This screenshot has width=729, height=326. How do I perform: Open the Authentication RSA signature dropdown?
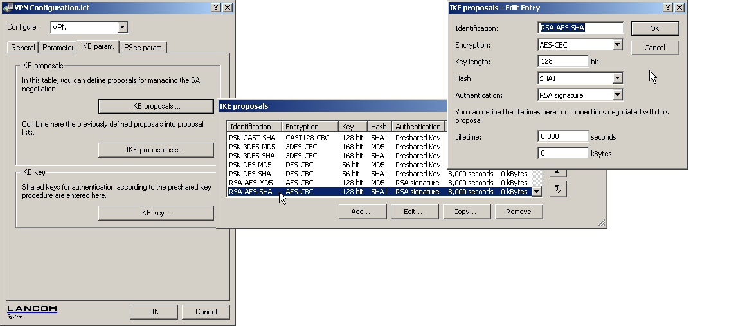pos(618,95)
